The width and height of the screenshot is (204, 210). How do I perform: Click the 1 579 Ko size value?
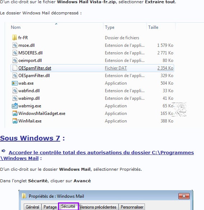point(165,45)
